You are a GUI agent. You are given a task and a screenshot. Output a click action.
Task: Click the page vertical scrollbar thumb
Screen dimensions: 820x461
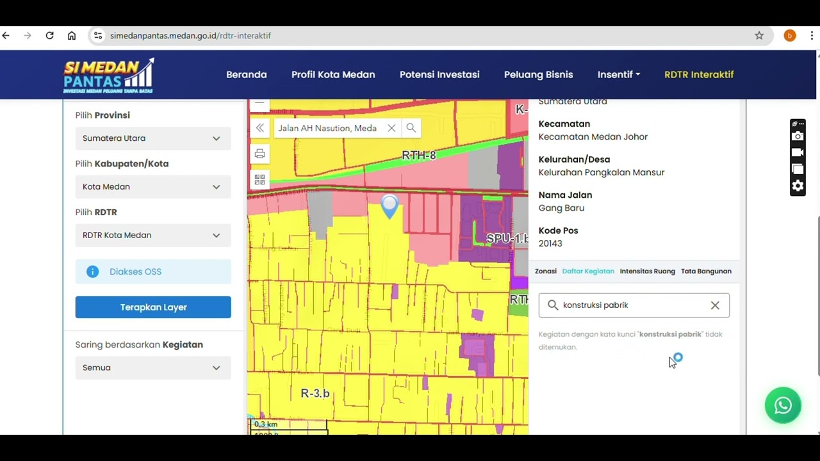(818, 296)
